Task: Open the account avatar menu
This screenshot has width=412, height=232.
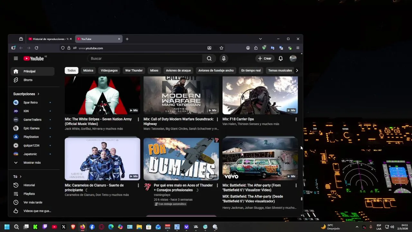Action: (x=293, y=58)
